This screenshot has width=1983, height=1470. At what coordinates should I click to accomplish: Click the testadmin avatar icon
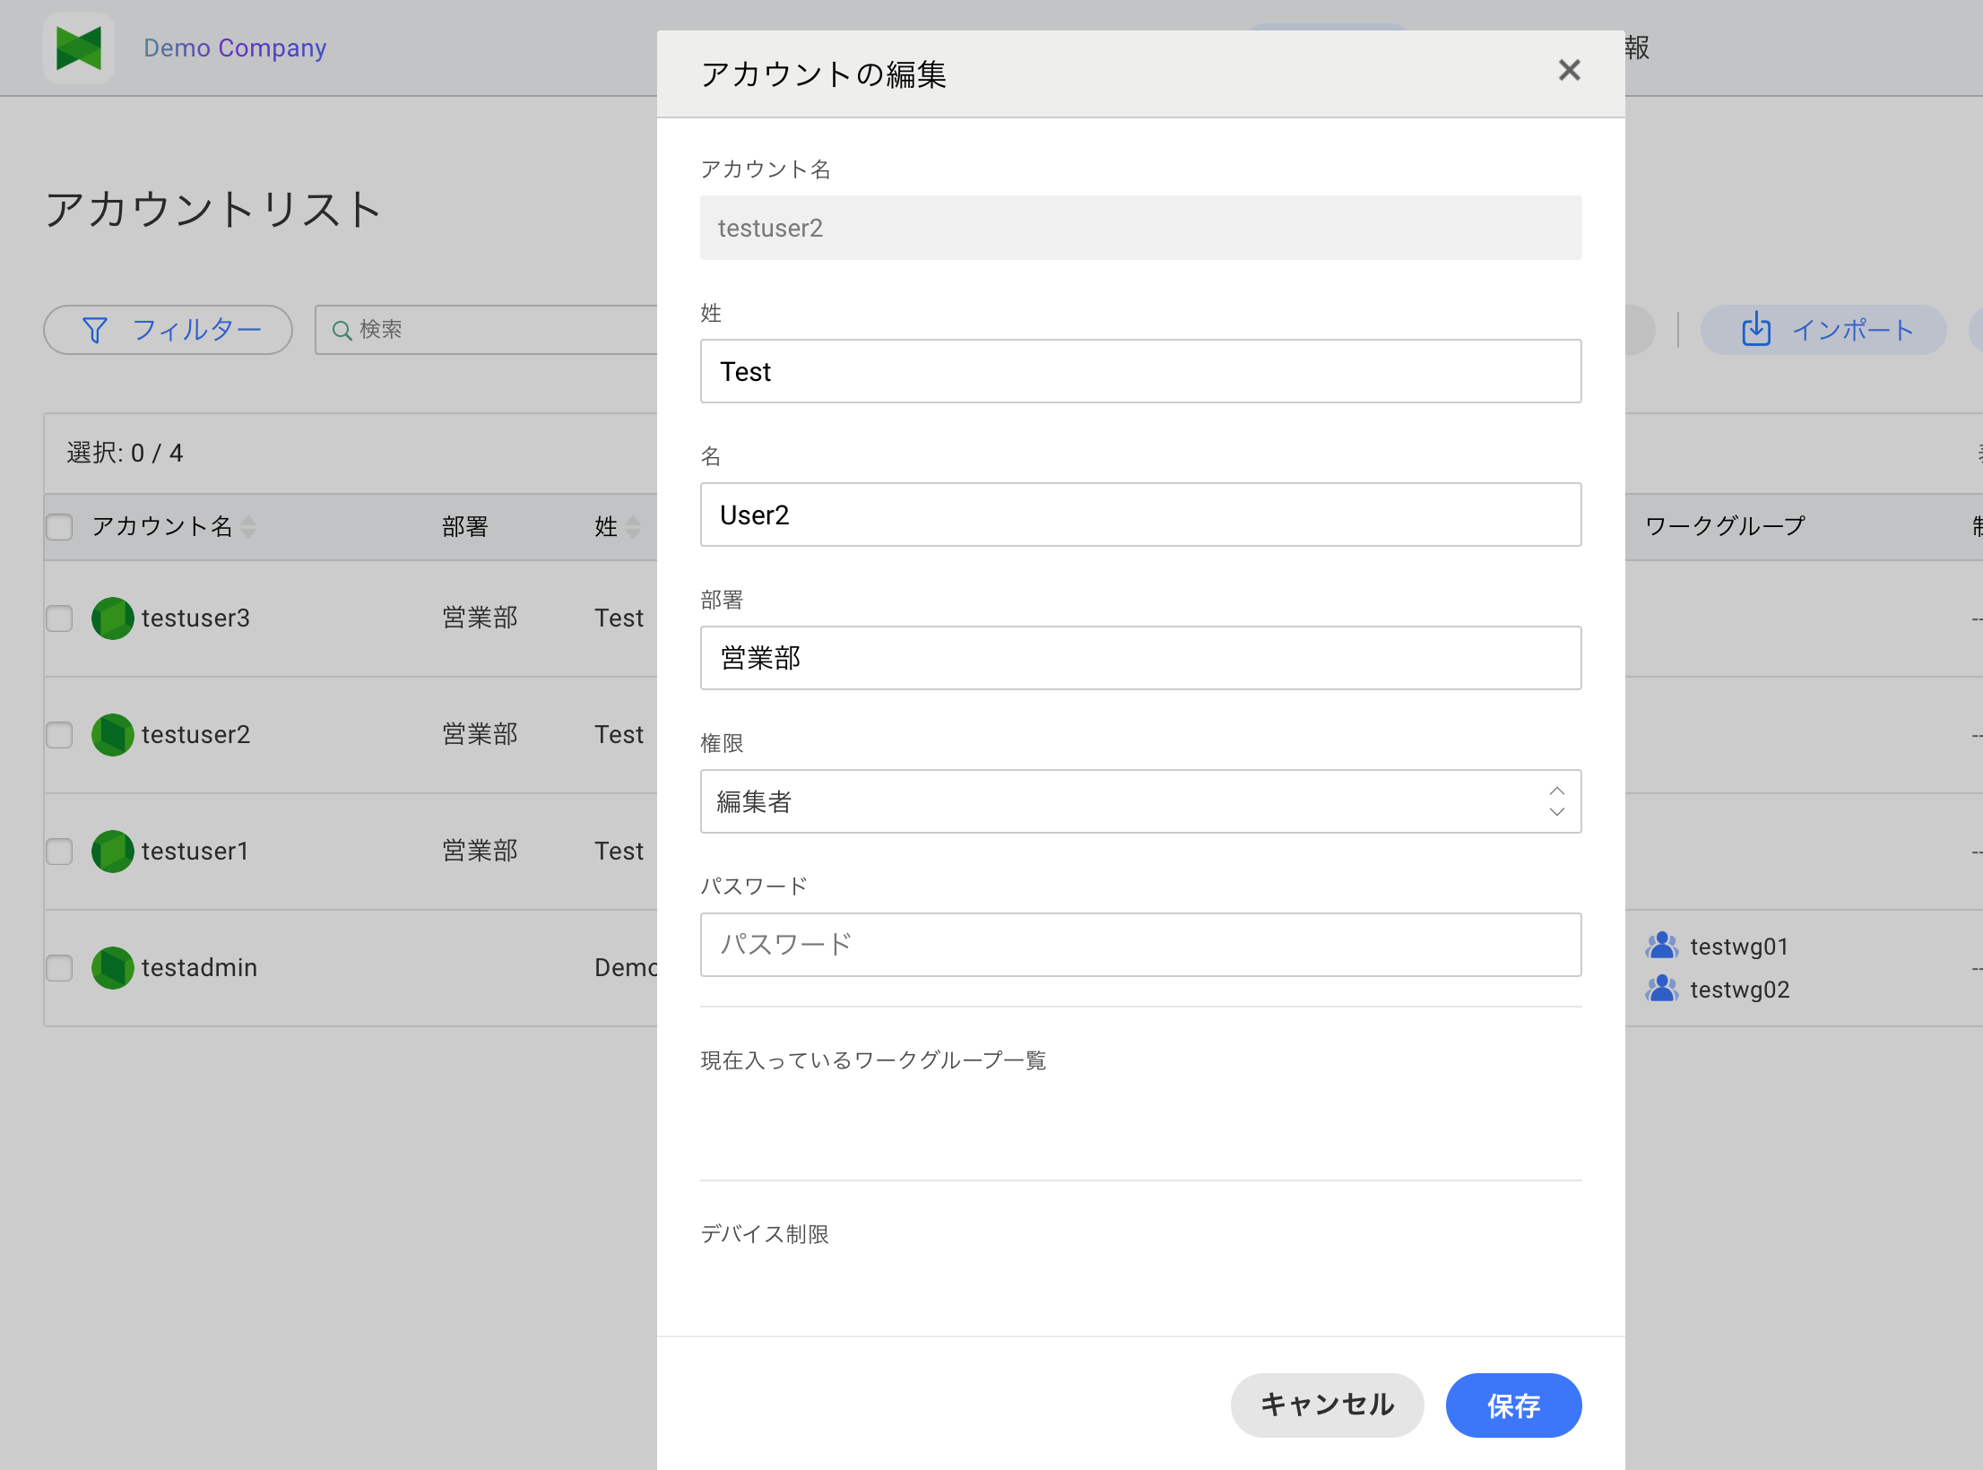click(x=113, y=968)
